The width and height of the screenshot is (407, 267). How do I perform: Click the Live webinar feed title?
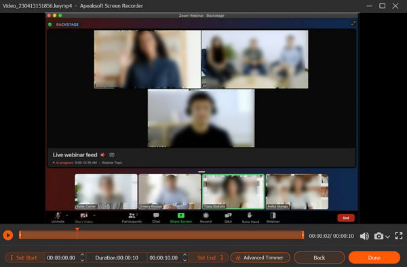click(x=75, y=155)
